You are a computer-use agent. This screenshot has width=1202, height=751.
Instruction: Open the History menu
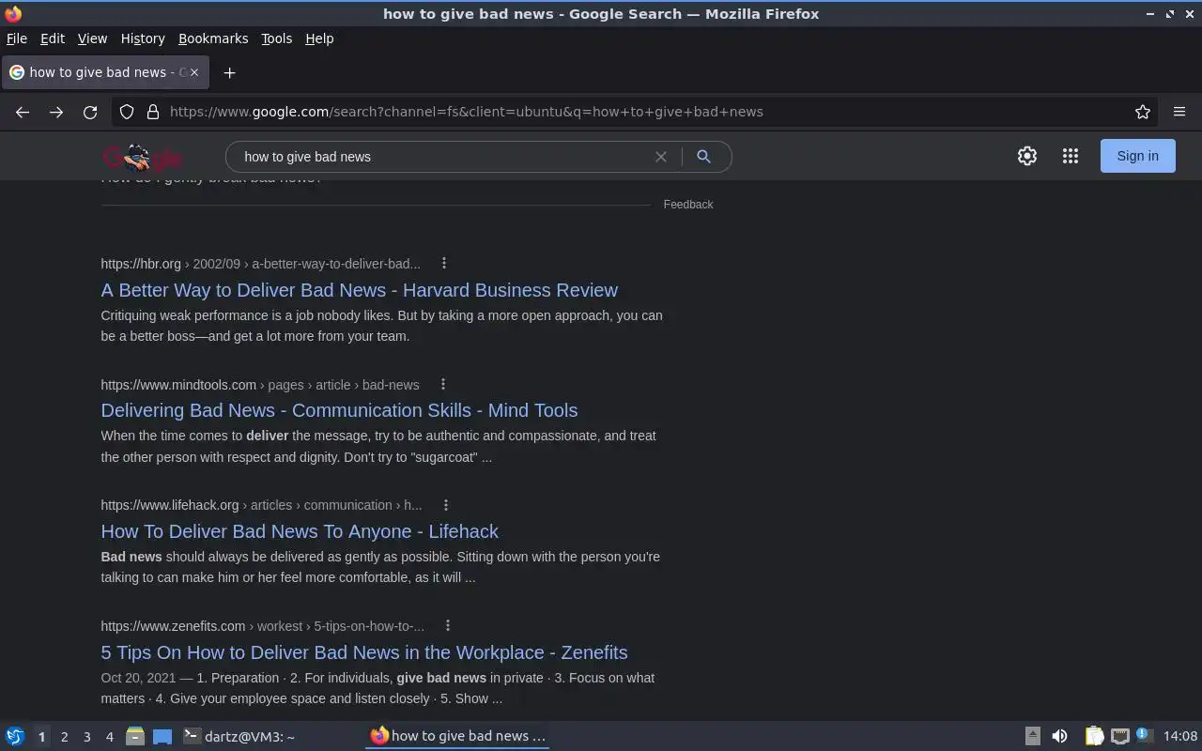(x=143, y=38)
